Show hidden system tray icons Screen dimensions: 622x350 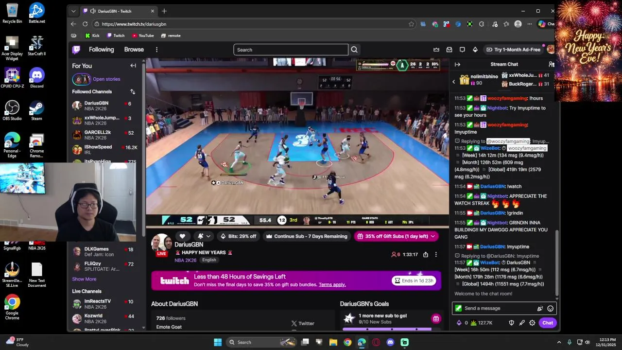559,342
